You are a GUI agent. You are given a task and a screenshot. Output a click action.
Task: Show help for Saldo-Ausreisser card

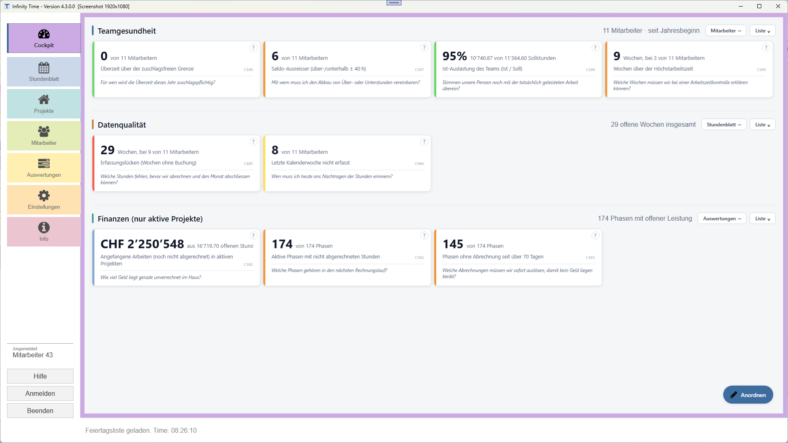tap(424, 48)
